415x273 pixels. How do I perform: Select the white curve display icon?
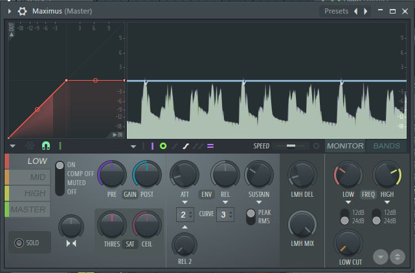click(186, 146)
